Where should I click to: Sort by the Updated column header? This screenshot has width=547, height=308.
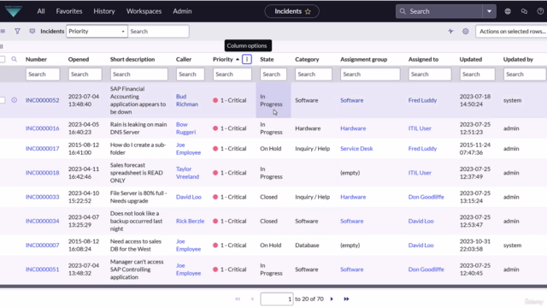pyautogui.click(x=471, y=59)
